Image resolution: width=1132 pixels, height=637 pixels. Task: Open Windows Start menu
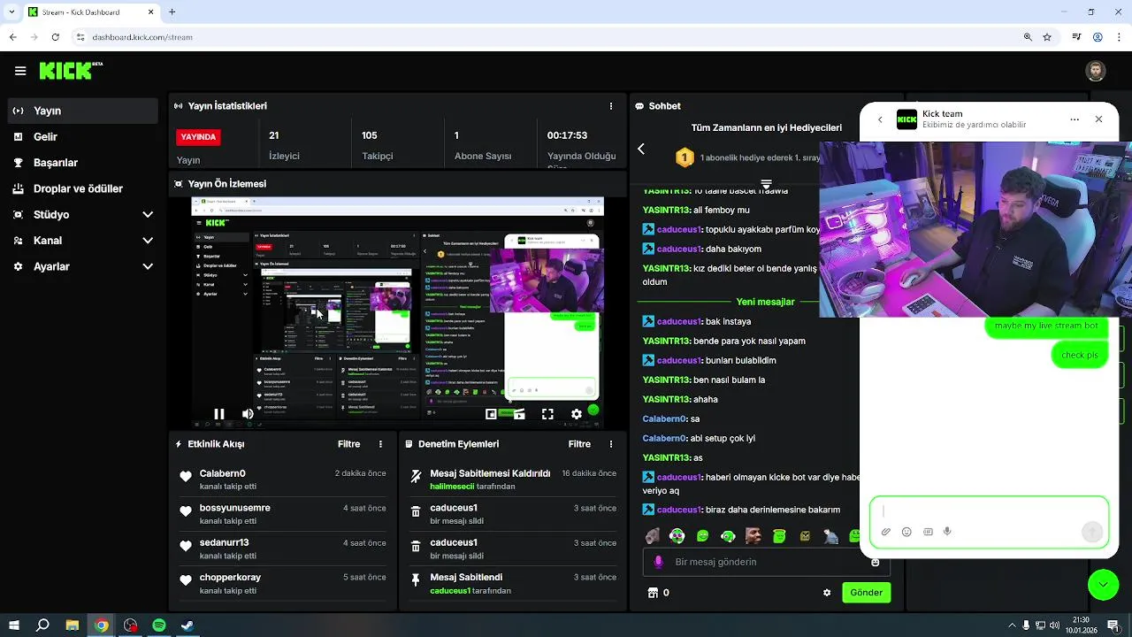pos(14,625)
